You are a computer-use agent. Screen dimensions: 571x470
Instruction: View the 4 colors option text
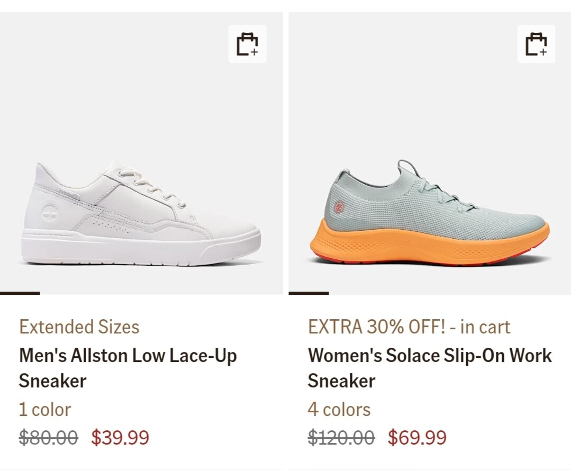click(339, 410)
